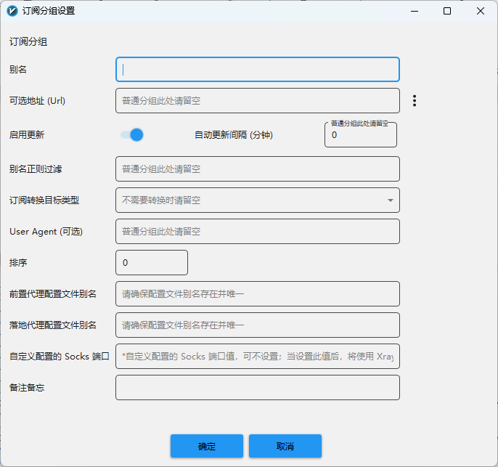This screenshot has width=498, height=467.
Task: Maximize the 订阅分组设置 window
Action: [x=447, y=11]
